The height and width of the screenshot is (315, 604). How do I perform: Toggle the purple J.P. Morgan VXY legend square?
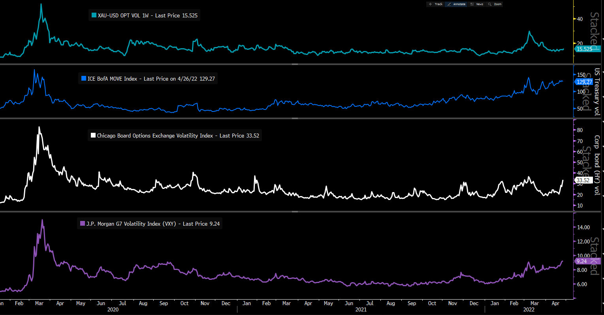[83, 224]
